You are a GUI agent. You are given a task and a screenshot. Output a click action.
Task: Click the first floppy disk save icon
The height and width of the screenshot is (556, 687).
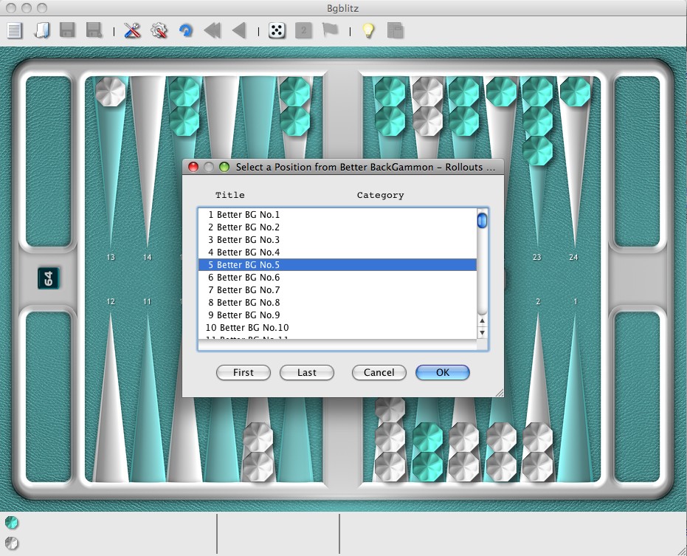tap(68, 30)
